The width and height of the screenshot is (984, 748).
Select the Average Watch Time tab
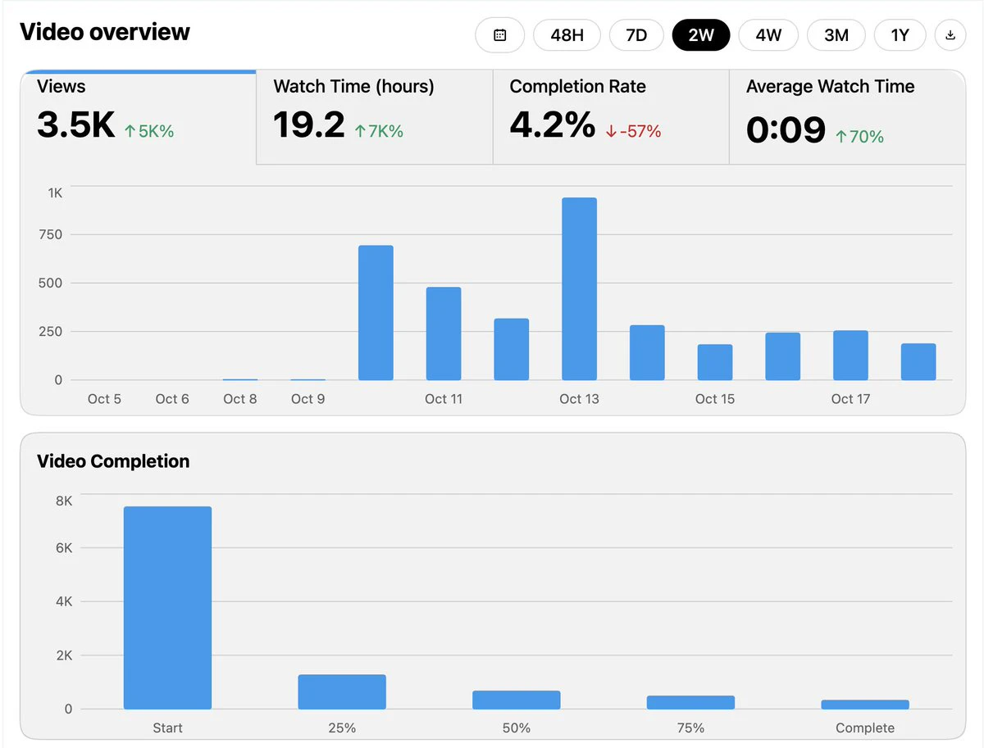pyautogui.click(x=846, y=117)
